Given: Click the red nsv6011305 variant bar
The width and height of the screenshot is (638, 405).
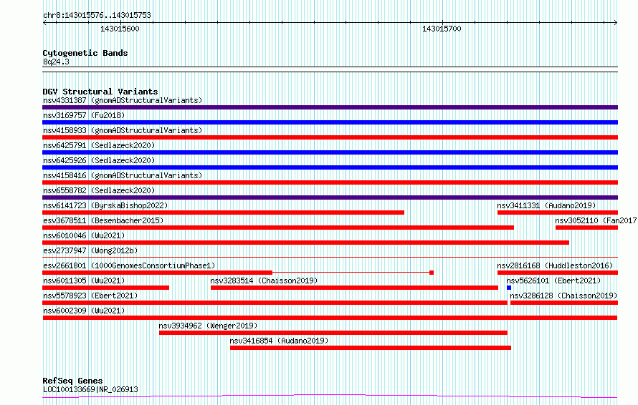Looking at the screenshot, I should click(x=106, y=288).
